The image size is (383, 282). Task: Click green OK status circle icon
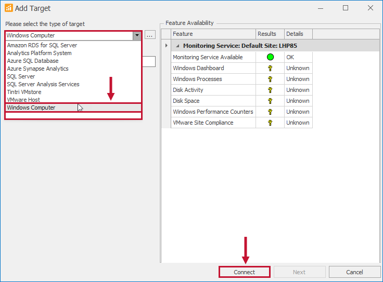270,57
